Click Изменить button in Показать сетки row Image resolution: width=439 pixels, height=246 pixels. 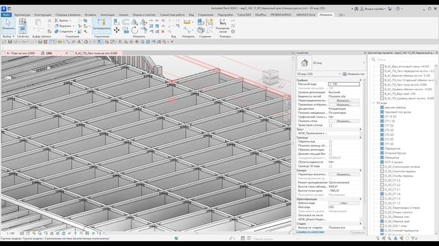click(344, 122)
